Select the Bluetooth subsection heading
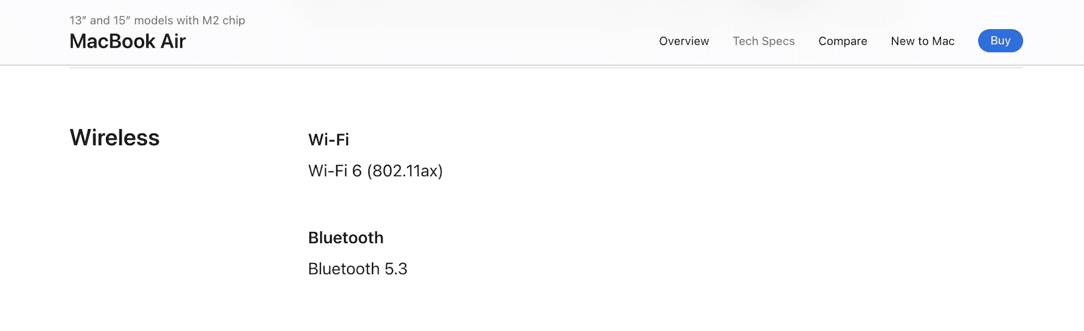This screenshot has width=1084, height=331. point(345,238)
